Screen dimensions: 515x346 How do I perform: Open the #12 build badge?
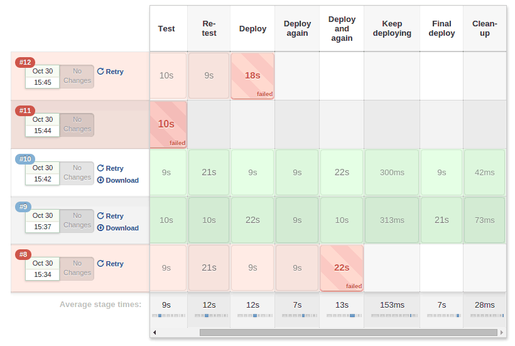pyautogui.click(x=25, y=62)
